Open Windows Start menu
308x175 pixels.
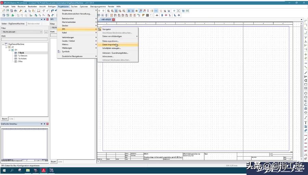click(4, 171)
